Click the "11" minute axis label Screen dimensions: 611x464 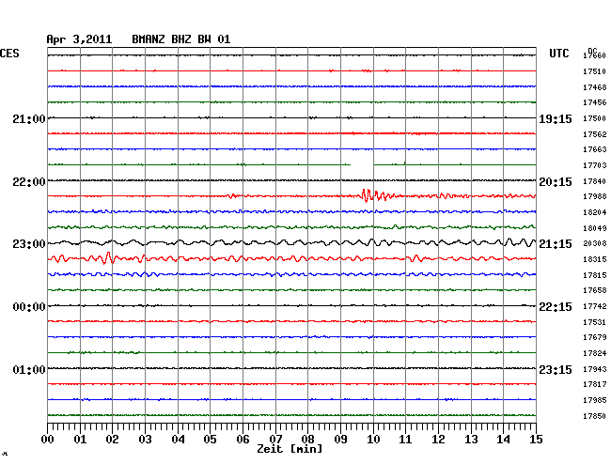tap(405, 440)
